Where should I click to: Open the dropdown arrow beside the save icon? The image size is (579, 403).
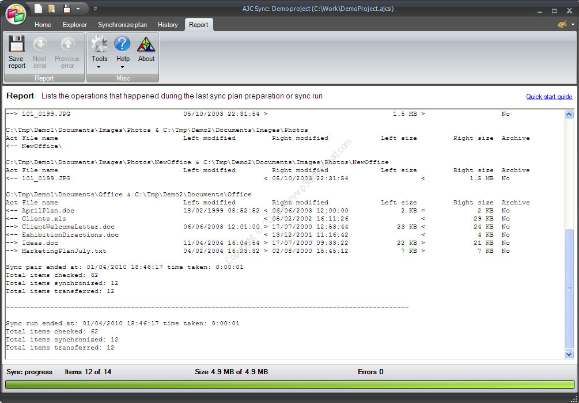[78, 9]
